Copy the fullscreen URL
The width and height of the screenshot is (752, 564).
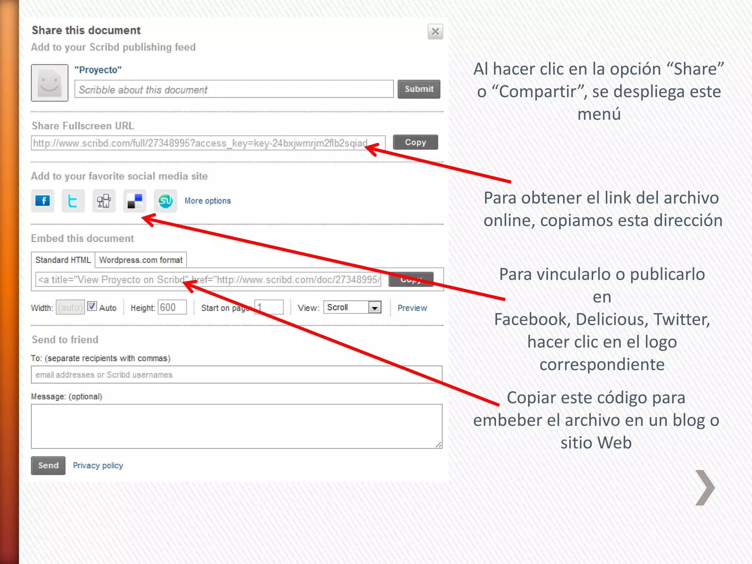click(x=415, y=142)
